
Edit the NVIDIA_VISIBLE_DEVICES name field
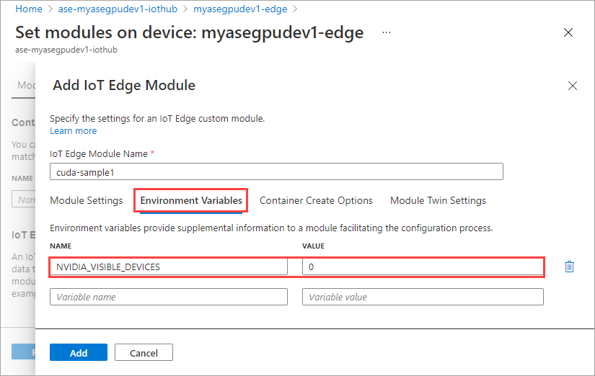pyautogui.click(x=169, y=267)
